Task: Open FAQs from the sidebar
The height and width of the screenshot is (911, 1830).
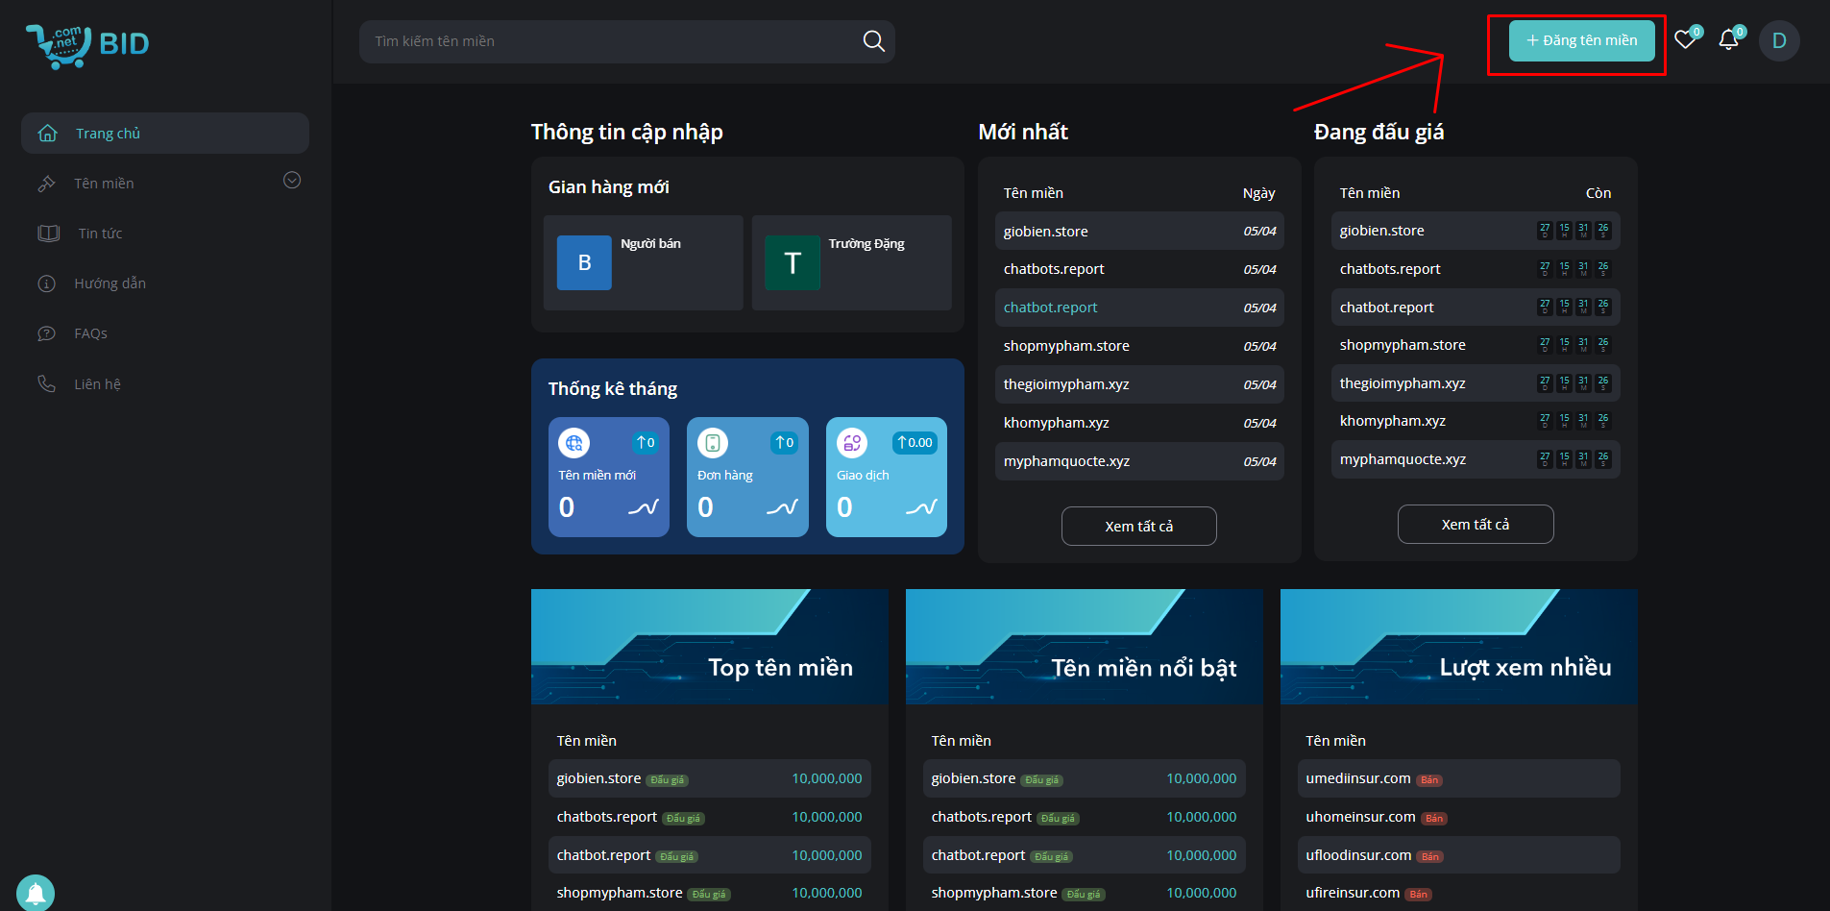Action: point(90,333)
